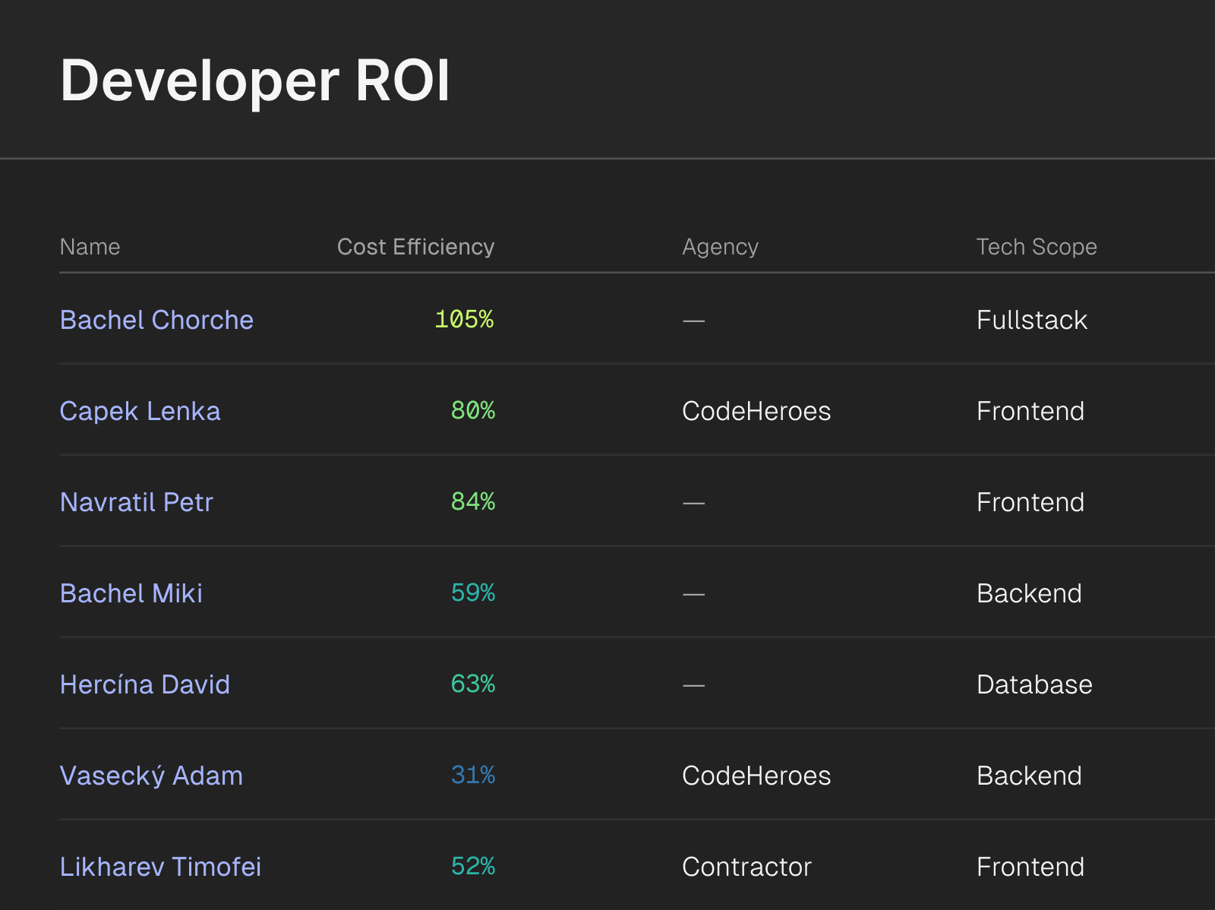Open Bachel Miki developer link

point(131,593)
